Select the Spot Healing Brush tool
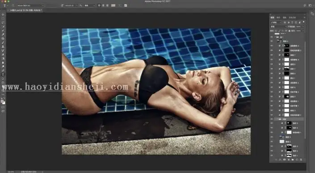 click(3, 38)
